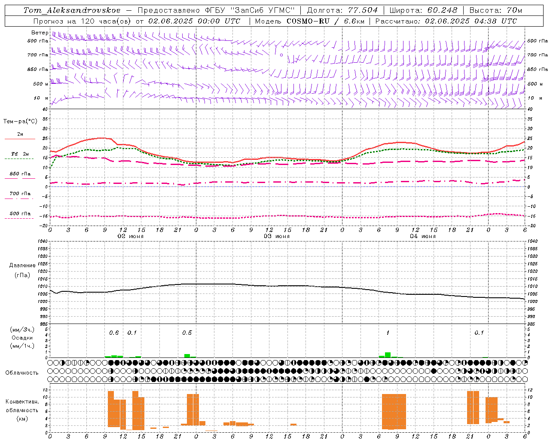Click the '(мм/3ч.)' precipitation unit label
Screen dimensions: 550x440
point(22,330)
